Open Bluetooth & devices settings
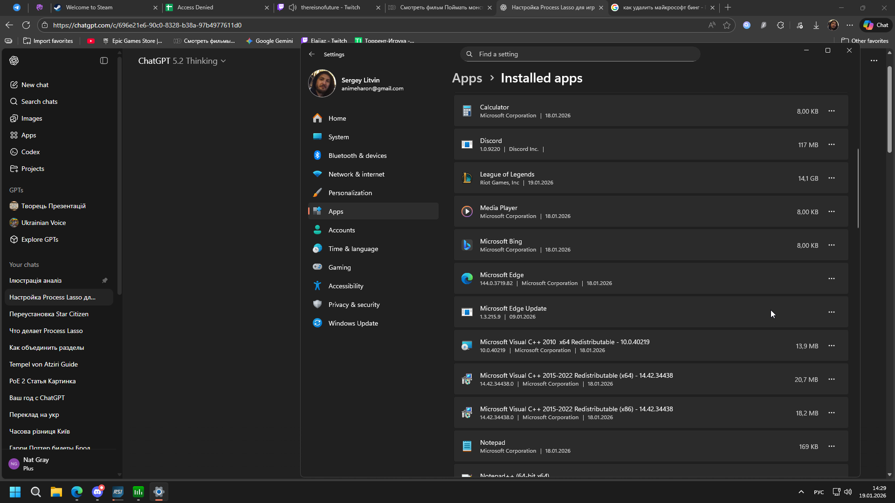 click(x=357, y=156)
